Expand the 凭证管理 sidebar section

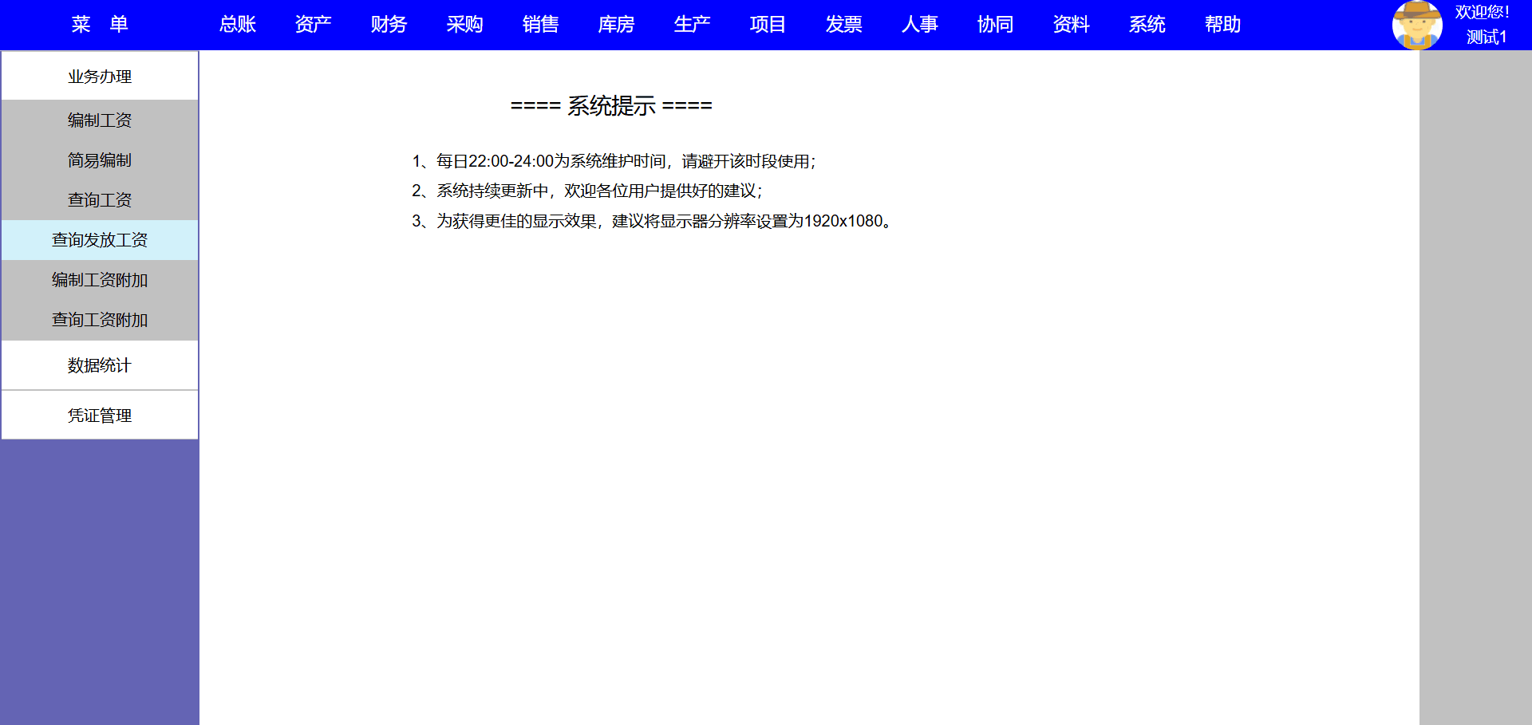pyautogui.click(x=100, y=416)
